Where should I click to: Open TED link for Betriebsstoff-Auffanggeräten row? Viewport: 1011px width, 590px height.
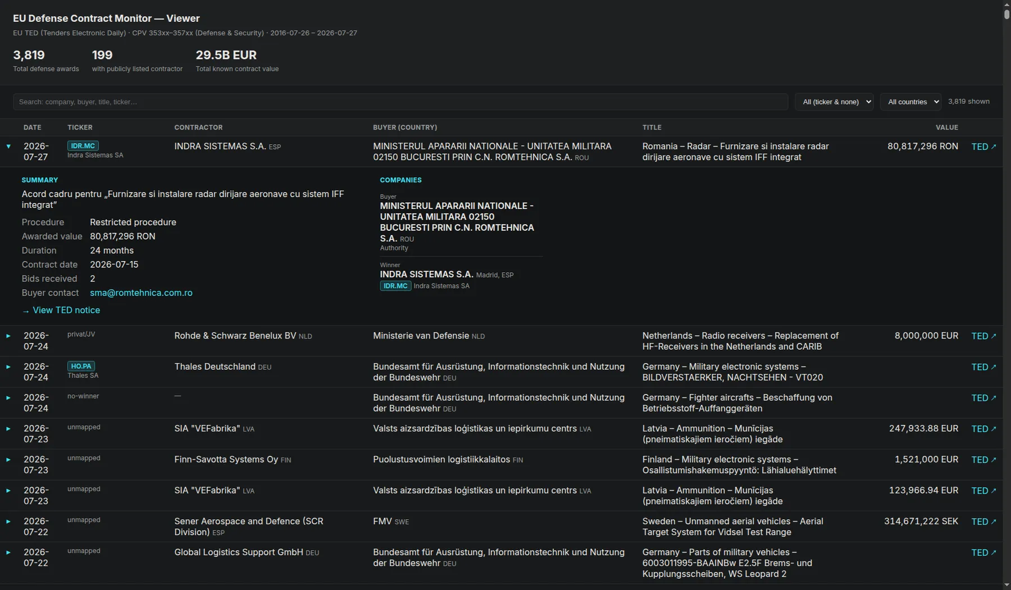(x=983, y=397)
